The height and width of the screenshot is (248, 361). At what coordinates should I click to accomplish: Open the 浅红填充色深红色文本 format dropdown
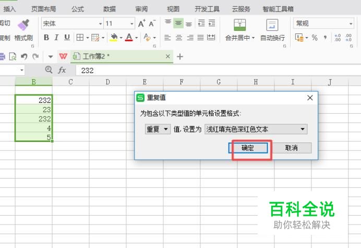point(256,129)
